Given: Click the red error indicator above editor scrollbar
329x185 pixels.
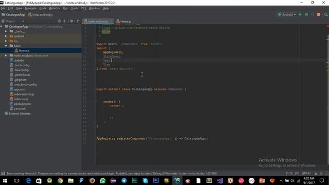Looking at the screenshot, I should click(327, 26).
